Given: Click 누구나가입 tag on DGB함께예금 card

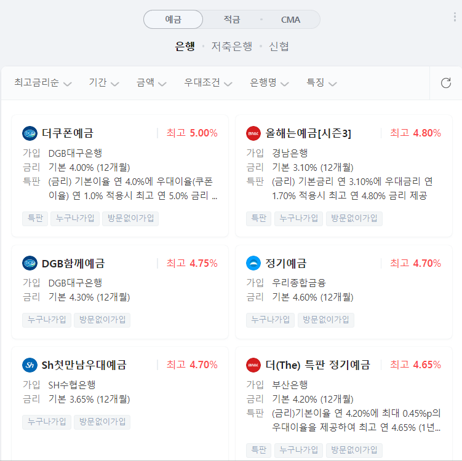Looking at the screenshot, I should tap(47, 320).
